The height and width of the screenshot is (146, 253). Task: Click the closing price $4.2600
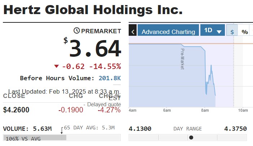tap(16, 110)
